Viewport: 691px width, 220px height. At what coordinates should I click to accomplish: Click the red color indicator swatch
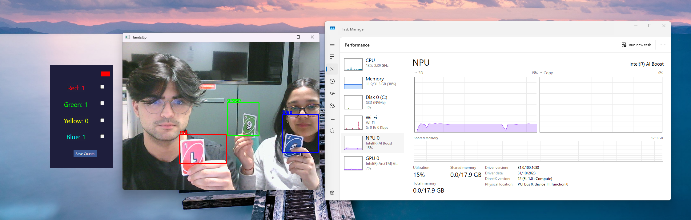coord(105,74)
